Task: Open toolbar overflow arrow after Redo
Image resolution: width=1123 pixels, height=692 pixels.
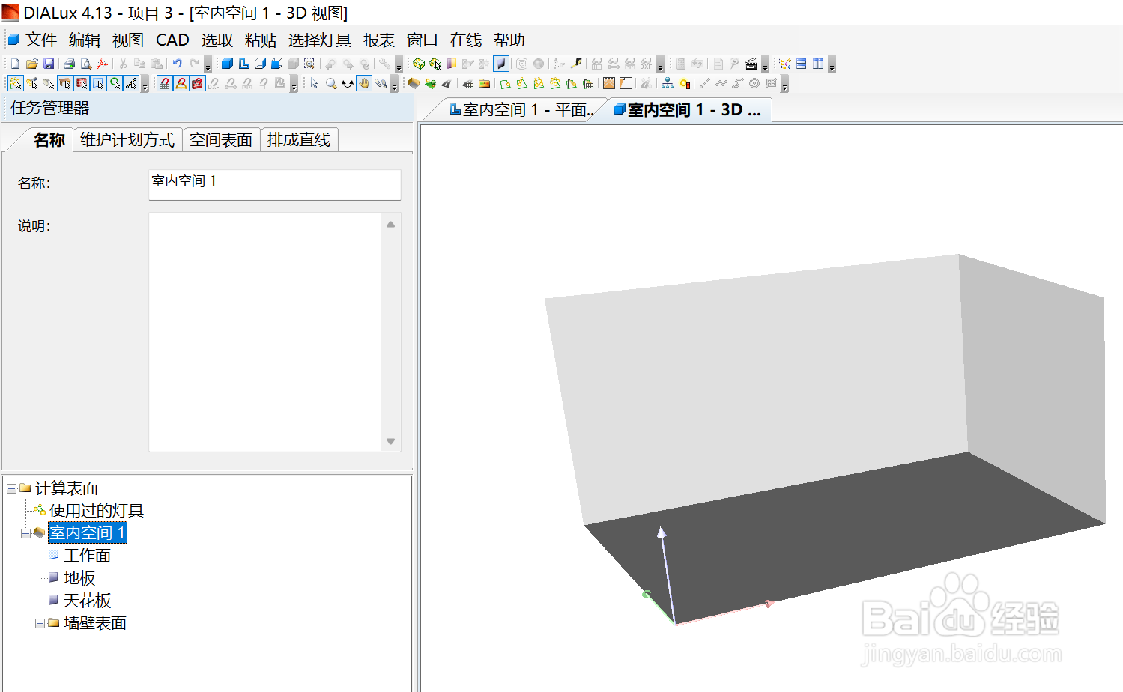Action: pyautogui.click(x=208, y=66)
